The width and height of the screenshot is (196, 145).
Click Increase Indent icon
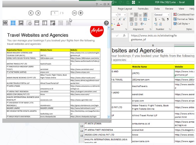[x=136, y=24]
